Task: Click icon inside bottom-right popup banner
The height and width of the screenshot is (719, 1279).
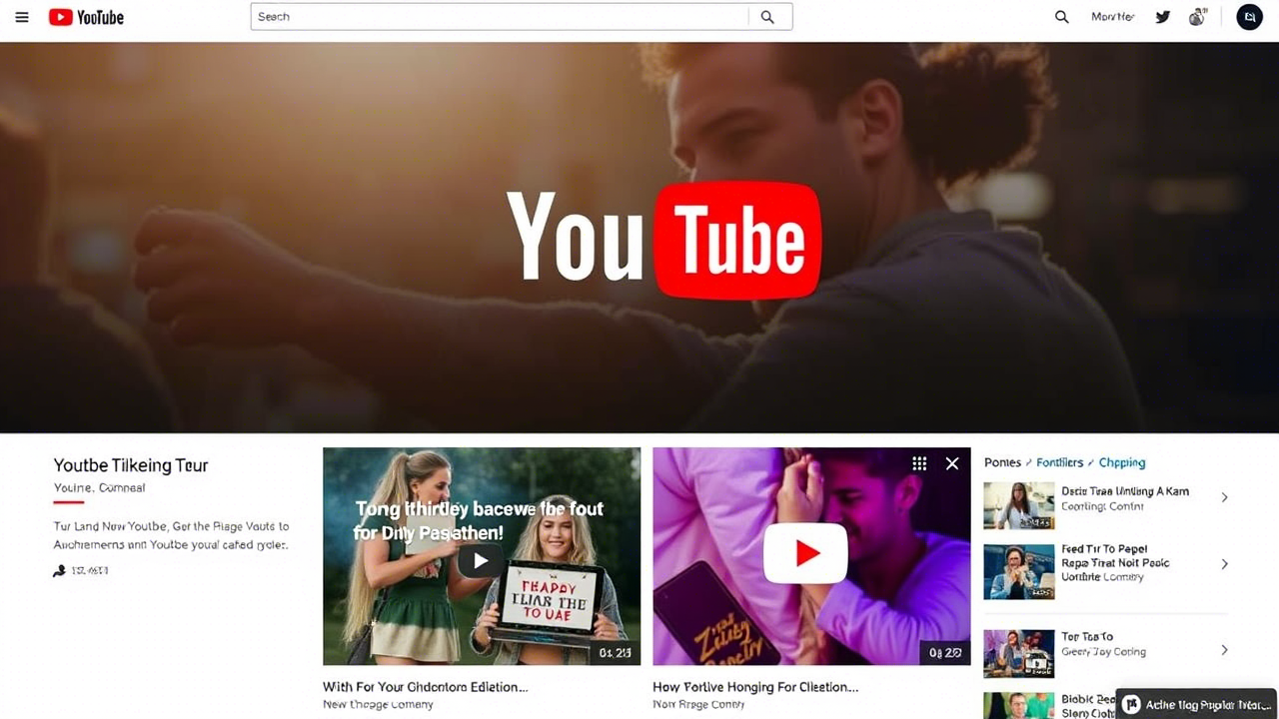Action: (x=1132, y=704)
